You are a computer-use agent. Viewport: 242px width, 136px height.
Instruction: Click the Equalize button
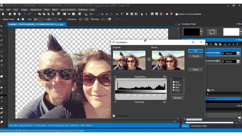click(177, 98)
